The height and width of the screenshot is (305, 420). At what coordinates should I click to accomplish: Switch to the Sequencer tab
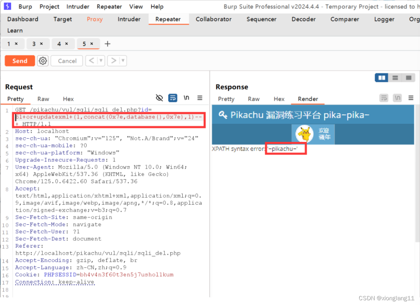(x=262, y=19)
